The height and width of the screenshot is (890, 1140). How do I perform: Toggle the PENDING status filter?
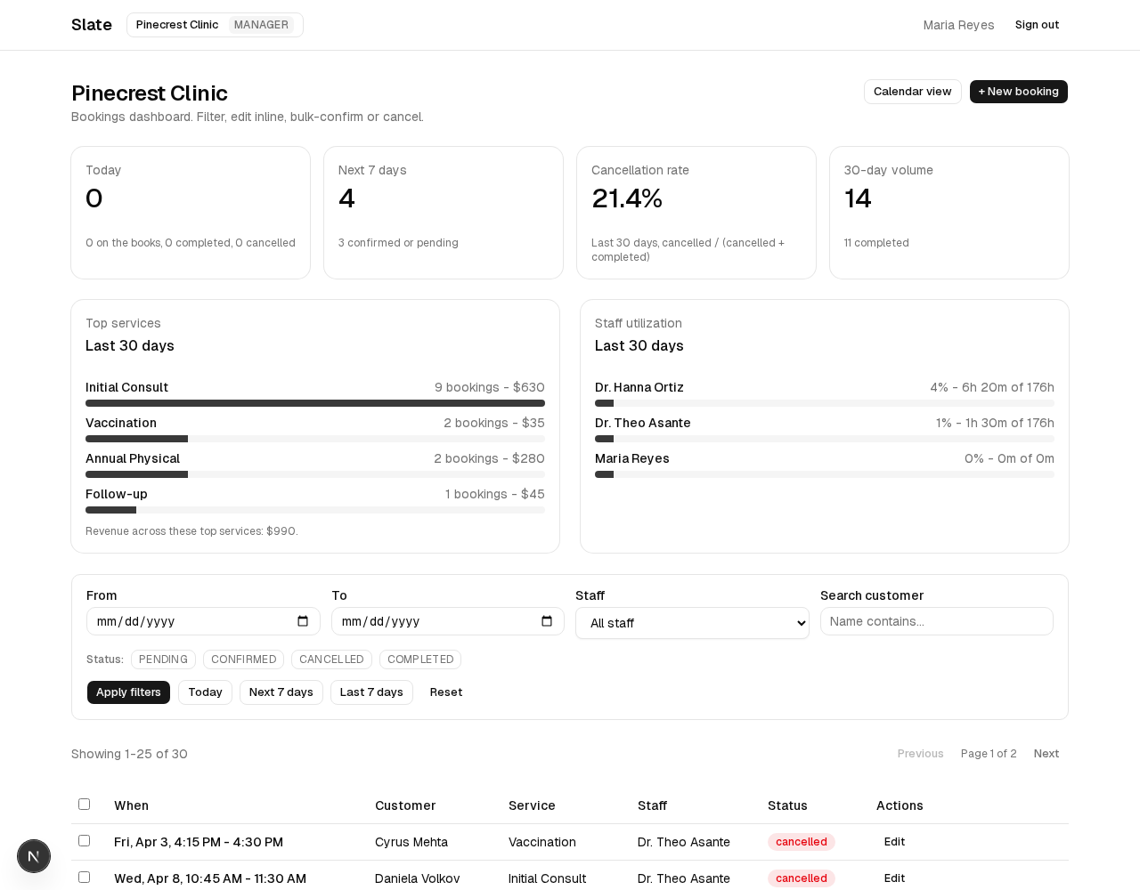[163, 659]
